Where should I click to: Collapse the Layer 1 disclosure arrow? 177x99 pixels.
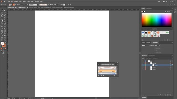147,61
